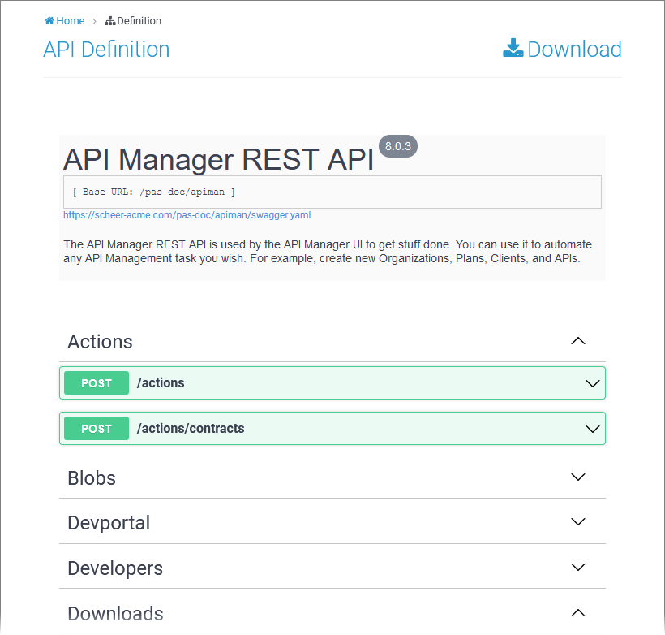Click the 8.0.3 version badge
The image size is (665, 635).
tap(398, 146)
